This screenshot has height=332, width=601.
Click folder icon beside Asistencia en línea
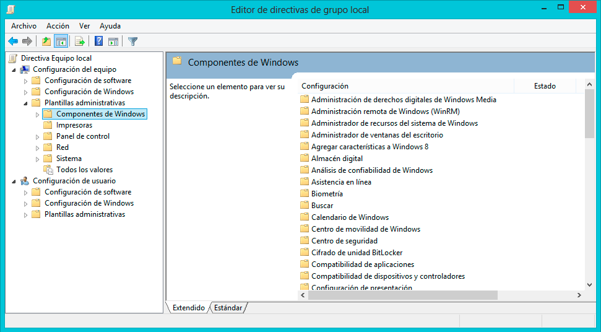(x=305, y=181)
